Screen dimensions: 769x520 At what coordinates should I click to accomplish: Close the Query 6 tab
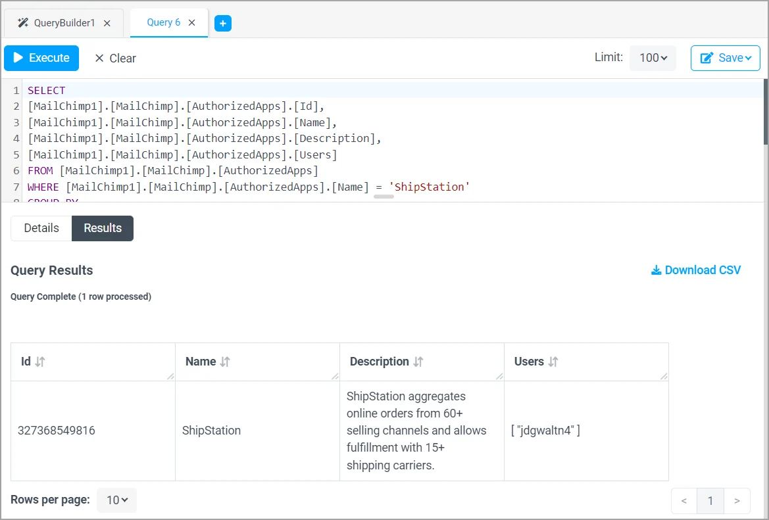[x=192, y=22]
